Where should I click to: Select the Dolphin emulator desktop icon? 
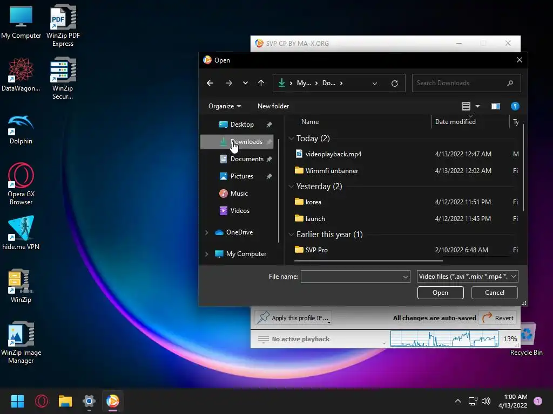click(21, 129)
